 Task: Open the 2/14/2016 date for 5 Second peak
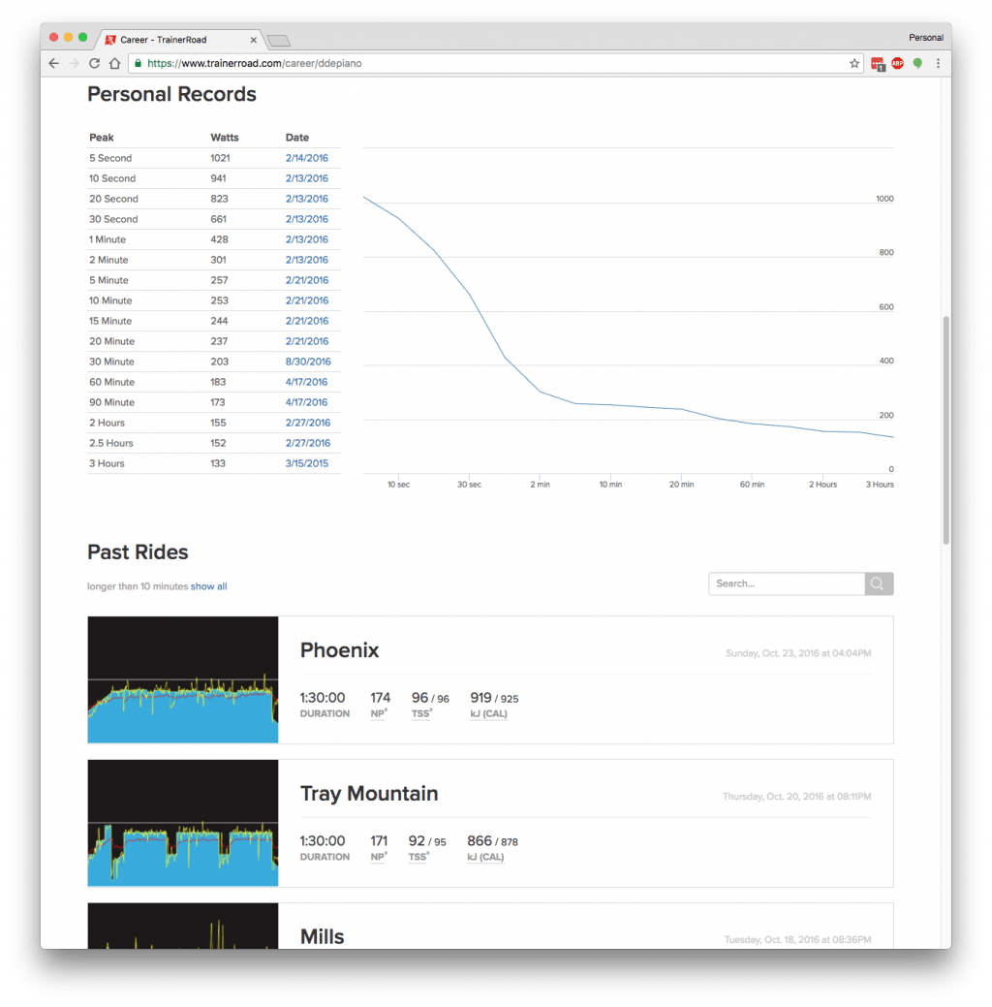306,158
